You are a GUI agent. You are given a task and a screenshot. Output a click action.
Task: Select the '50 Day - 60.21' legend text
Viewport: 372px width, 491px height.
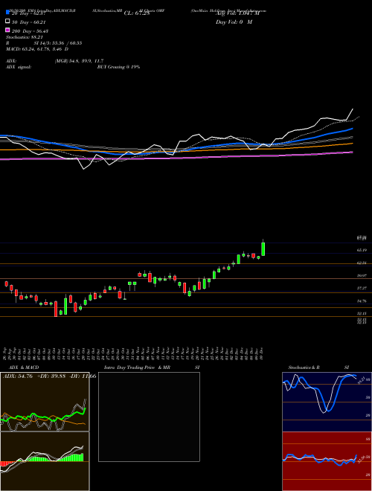pyautogui.click(x=29, y=22)
